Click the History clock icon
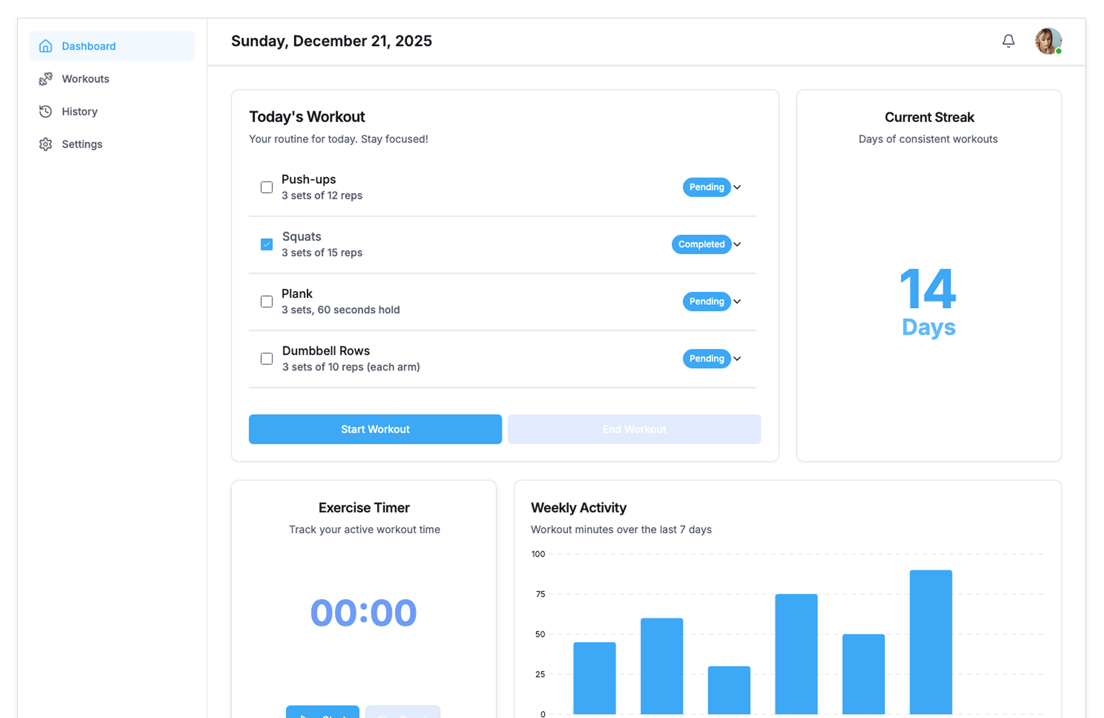The image size is (1104, 718). (x=45, y=112)
